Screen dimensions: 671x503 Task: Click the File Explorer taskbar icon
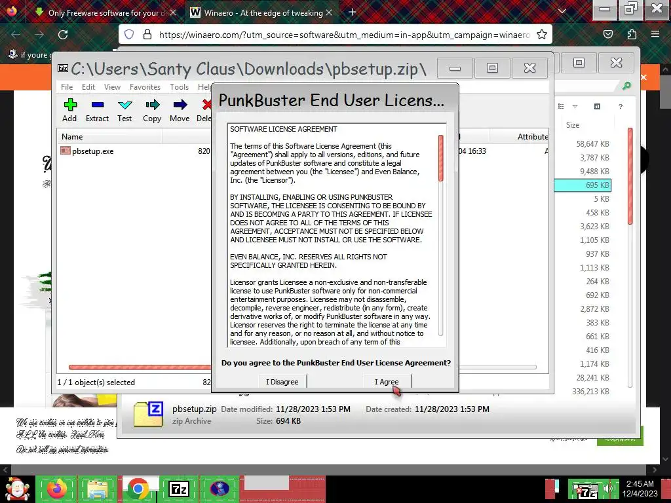click(x=98, y=489)
